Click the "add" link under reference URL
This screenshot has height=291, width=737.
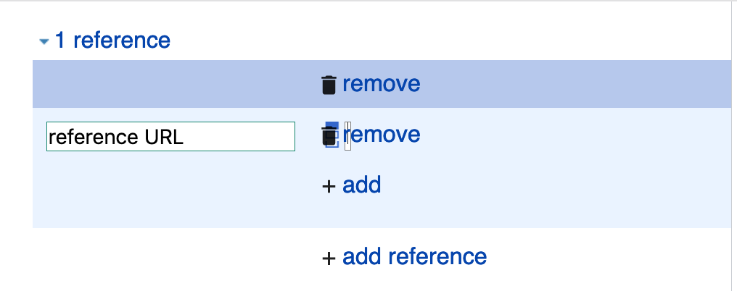(x=361, y=185)
